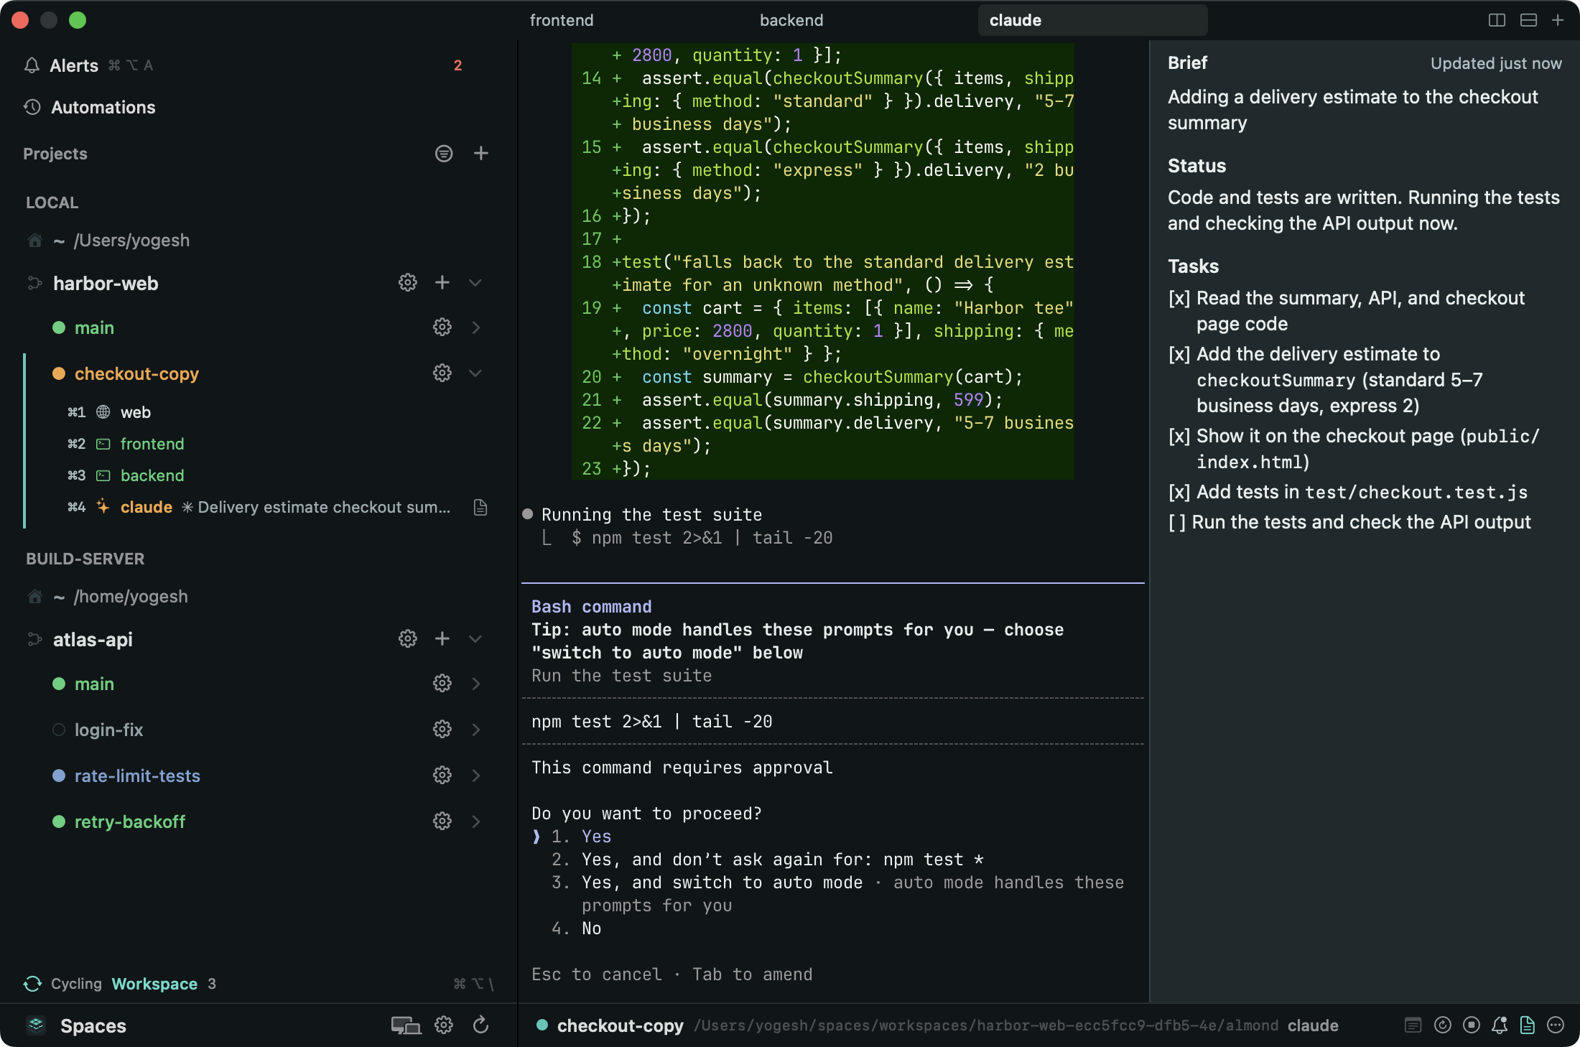Open settings gear for harbor-web main branch
This screenshot has width=1580, height=1047.
click(442, 327)
